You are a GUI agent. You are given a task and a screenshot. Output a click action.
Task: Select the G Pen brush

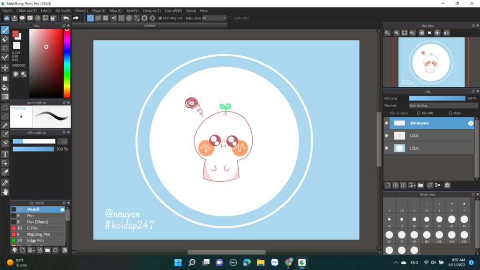[x=38, y=228]
